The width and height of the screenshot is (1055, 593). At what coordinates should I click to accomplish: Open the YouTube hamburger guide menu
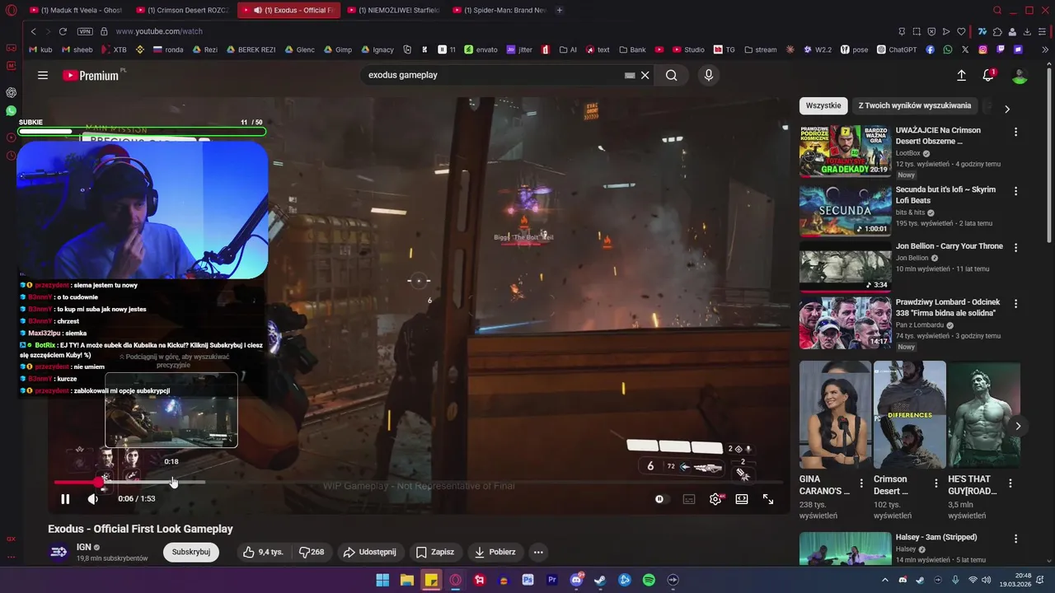coord(43,75)
